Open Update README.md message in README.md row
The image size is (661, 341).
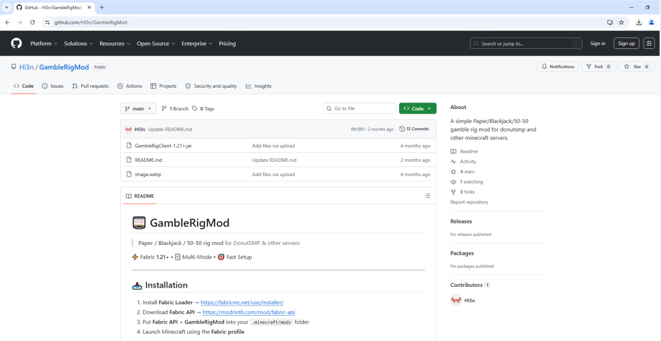274,160
